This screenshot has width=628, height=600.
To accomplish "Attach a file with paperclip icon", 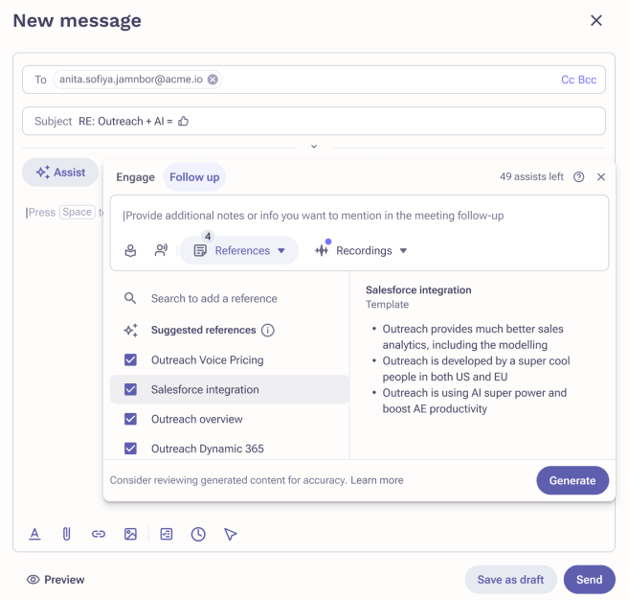I will [x=66, y=534].
